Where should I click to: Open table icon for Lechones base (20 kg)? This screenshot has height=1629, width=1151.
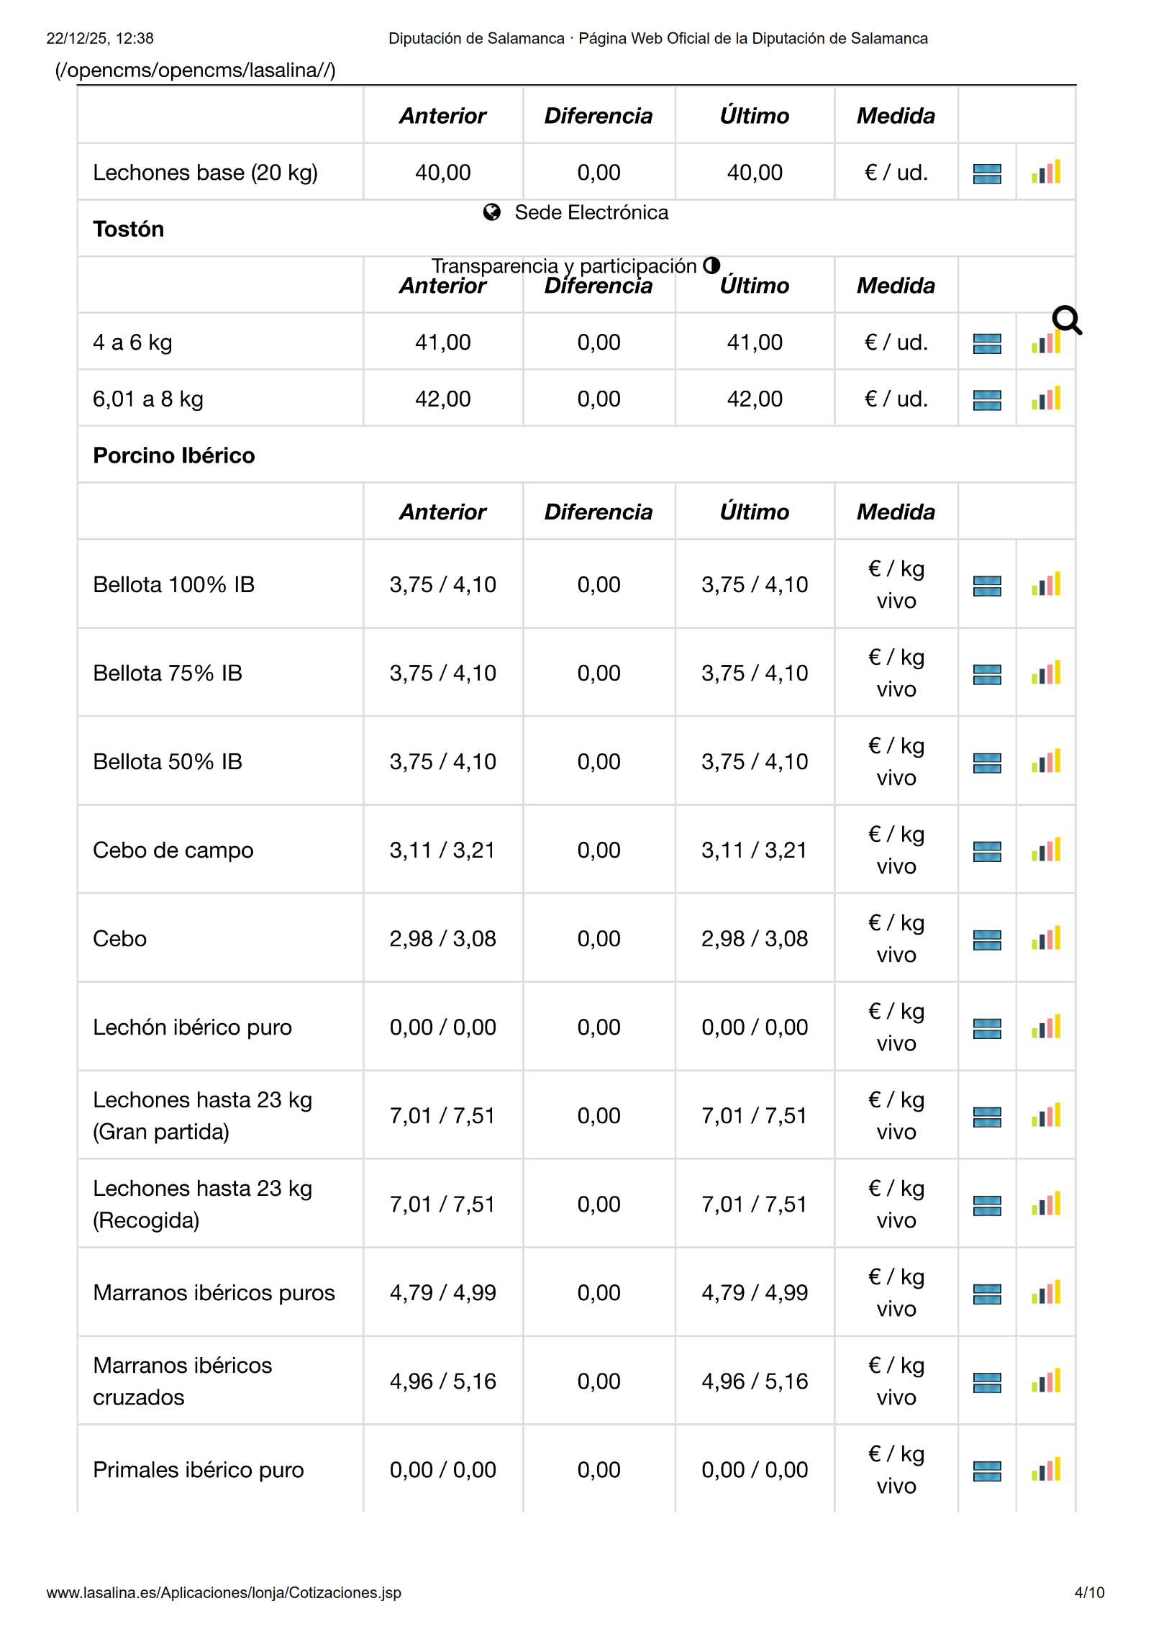(x=987, y=173)
